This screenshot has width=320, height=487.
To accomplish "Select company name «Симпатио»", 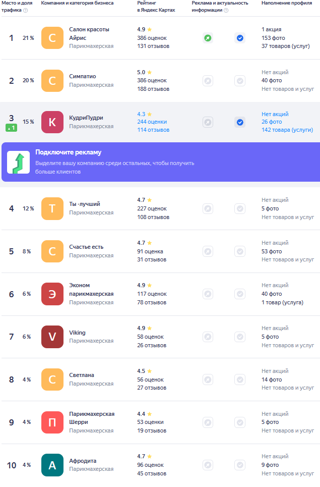I will pyautogui.click(x=83, y=76).
